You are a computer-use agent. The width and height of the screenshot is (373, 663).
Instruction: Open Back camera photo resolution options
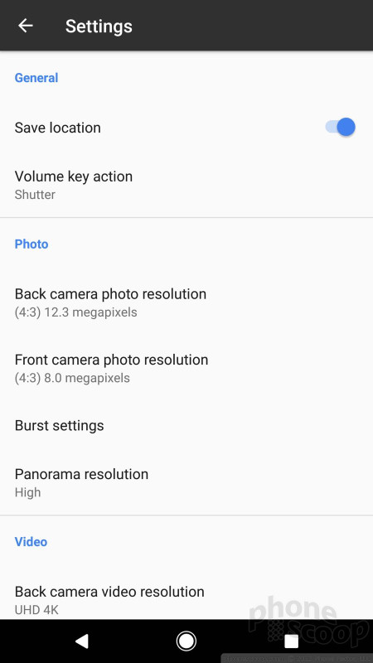click(x=186, y=302)
